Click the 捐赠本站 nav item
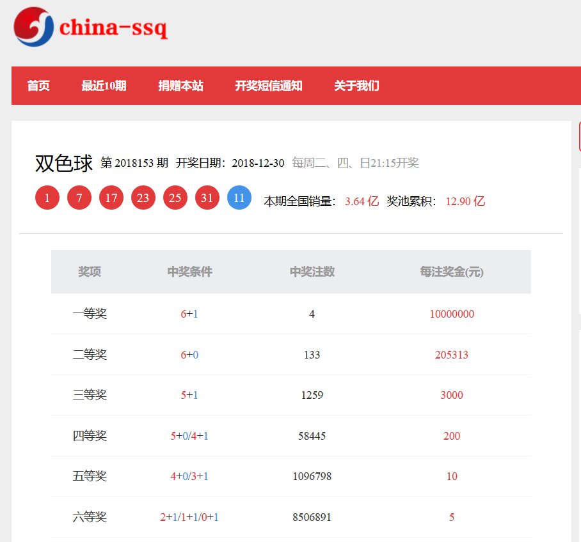Viewport: 581px width, 542px height. [x=180, y=86]
